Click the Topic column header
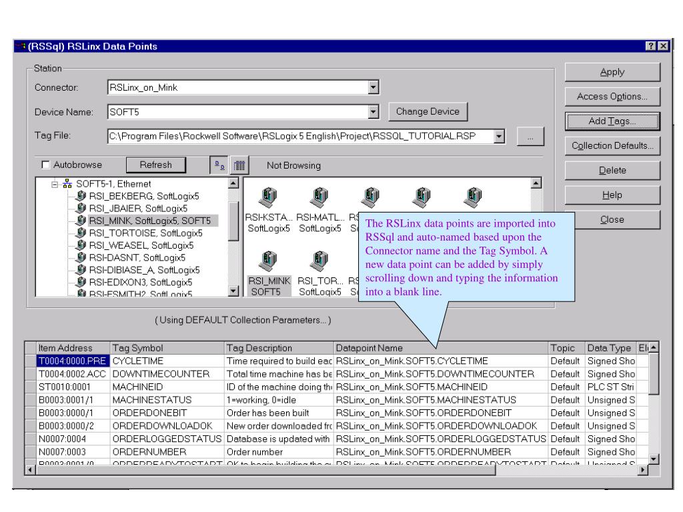The width and height of the screenshot is (683, 512). (566, 348)
